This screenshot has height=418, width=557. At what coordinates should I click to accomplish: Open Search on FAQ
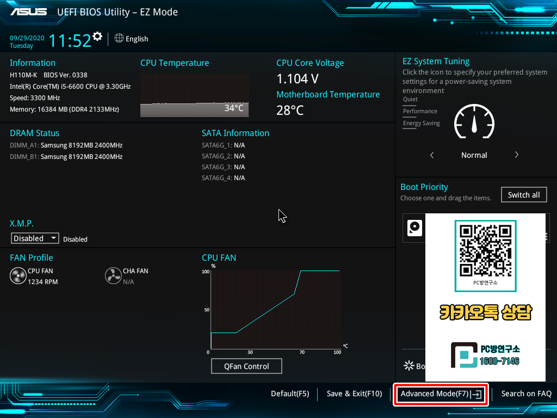coord(526,394)
